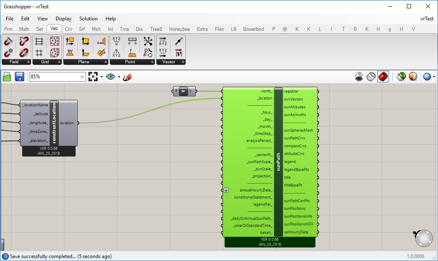Expand the Vector panel with its plus
Image resolution: width=438 pixels, height=261 pixels.
point(183,62)
